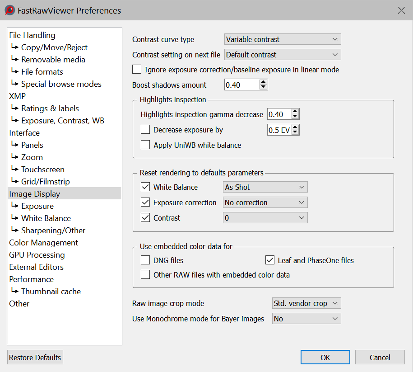This screenshot has height=372, width=413.
Task: Uncheck Leaf and PhaseOne files option
Action: point(270,260)
